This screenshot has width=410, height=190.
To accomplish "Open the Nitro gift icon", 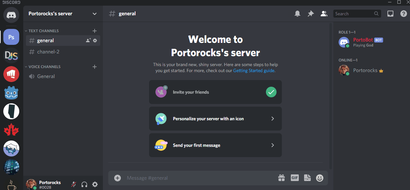I will (282, 178).
